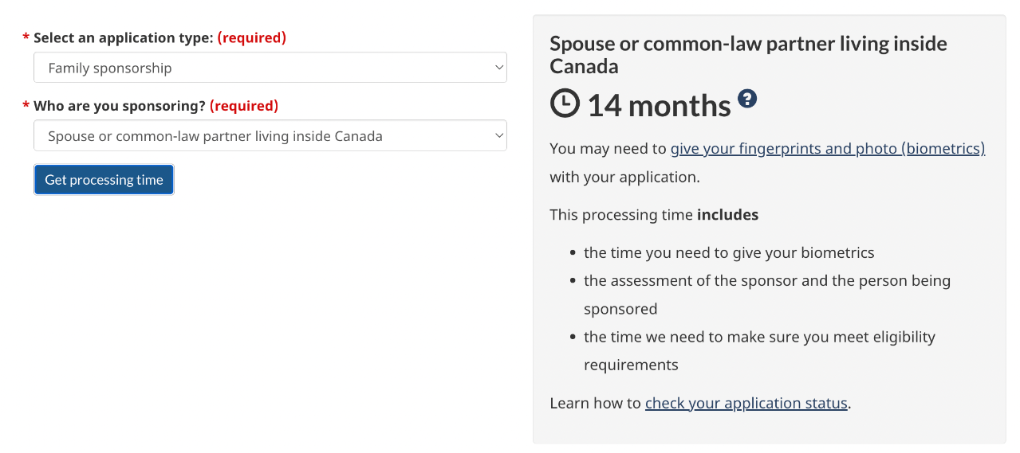Click the bold 'includes' word
The width and height of the screenshot is (1020, 453).
[x=727, y=215]
